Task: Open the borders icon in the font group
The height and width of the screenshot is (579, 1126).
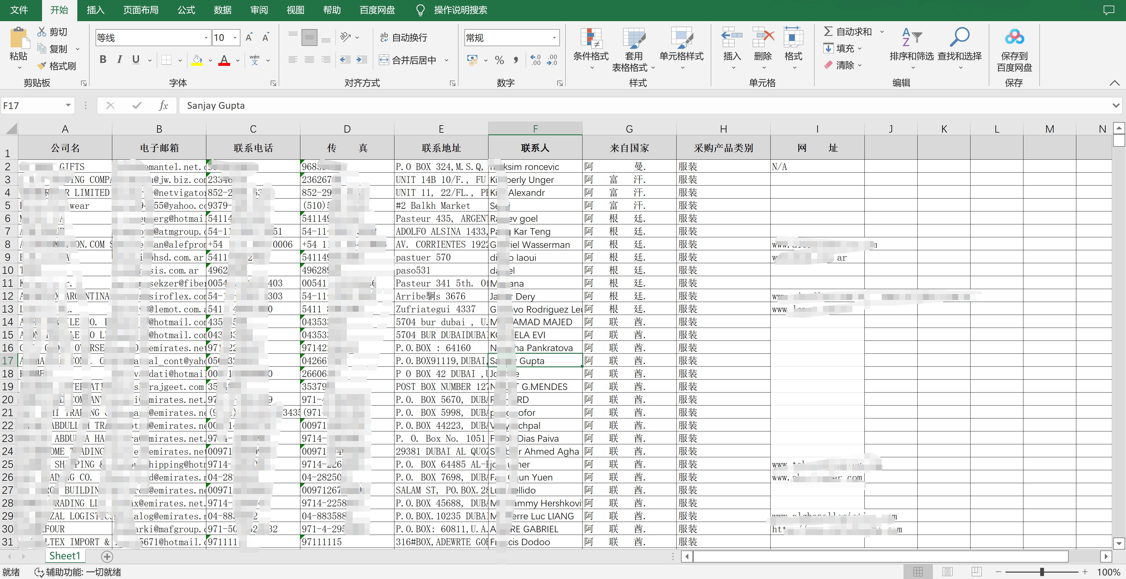Action: pyautogui.click(x=166, y=60)
